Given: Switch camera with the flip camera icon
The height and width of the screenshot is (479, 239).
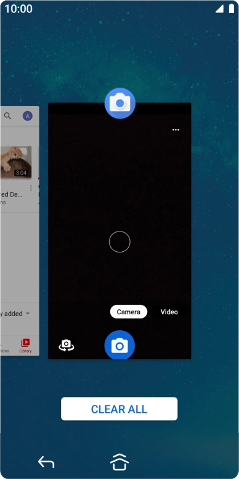Looking at the screenshot, I should point(67,346).
